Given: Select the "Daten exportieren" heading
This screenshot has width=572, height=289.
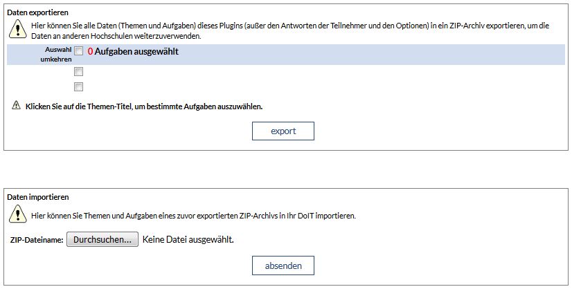Looking at the screenshot, I should pos(38,12).
